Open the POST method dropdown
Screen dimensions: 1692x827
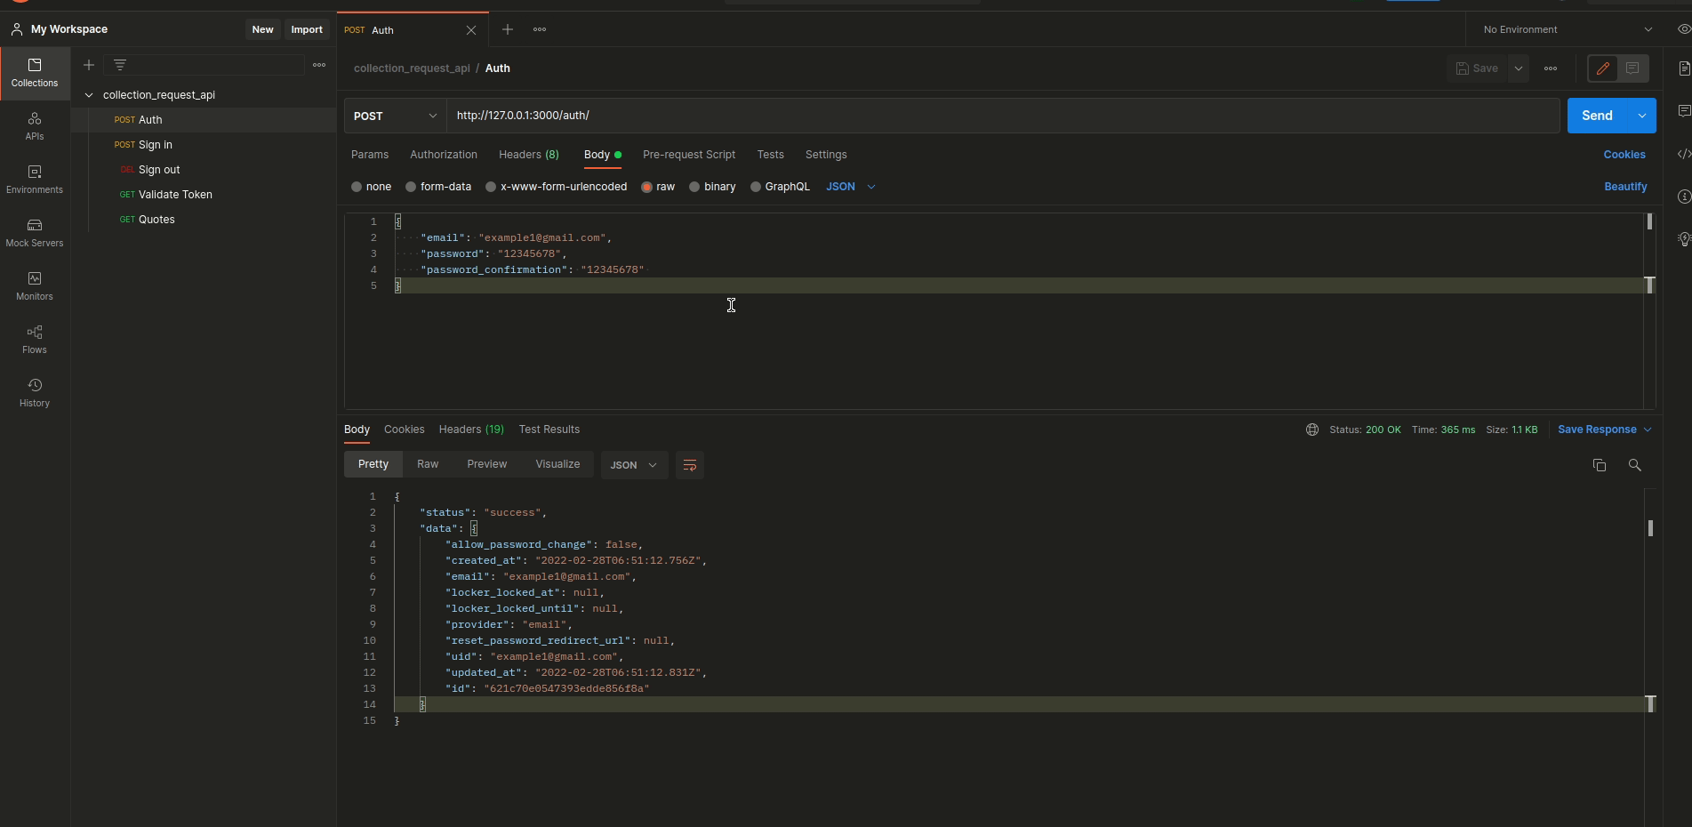(x=394, y=116)
